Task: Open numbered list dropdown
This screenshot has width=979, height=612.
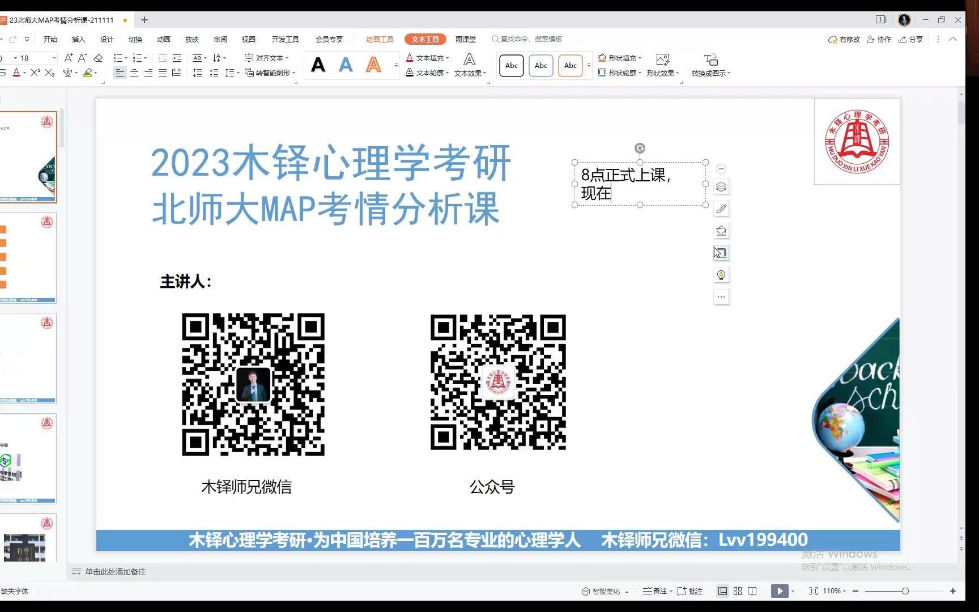Action: coord(145,58)
